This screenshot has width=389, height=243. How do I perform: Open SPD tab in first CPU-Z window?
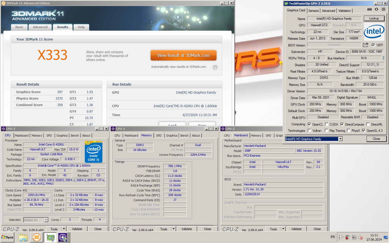(x=49, y=136)
